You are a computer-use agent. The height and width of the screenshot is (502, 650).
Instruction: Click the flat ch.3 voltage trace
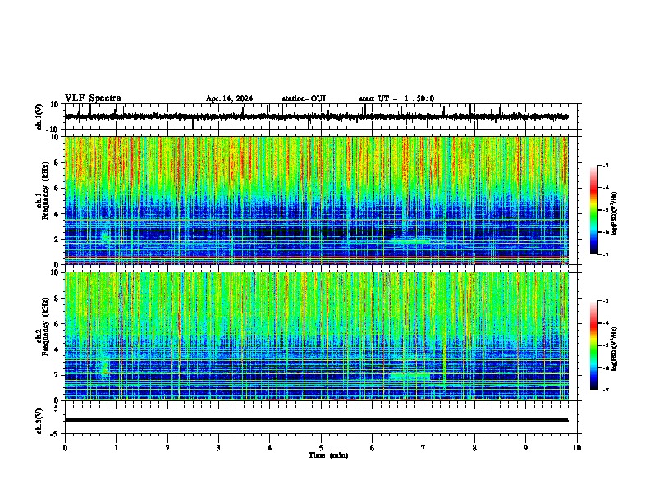(x=316, y=420)
